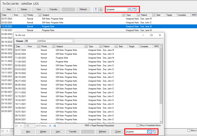Open the Type column filter in the dialog
The image size is (197, 136).
point(100,46)
